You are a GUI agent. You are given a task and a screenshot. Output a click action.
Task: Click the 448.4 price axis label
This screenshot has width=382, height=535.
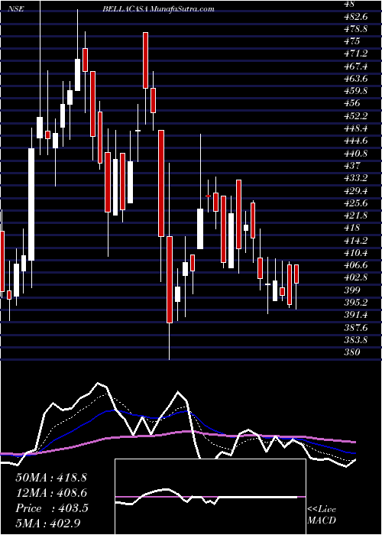pyautogui.click(x=357, y=128)
